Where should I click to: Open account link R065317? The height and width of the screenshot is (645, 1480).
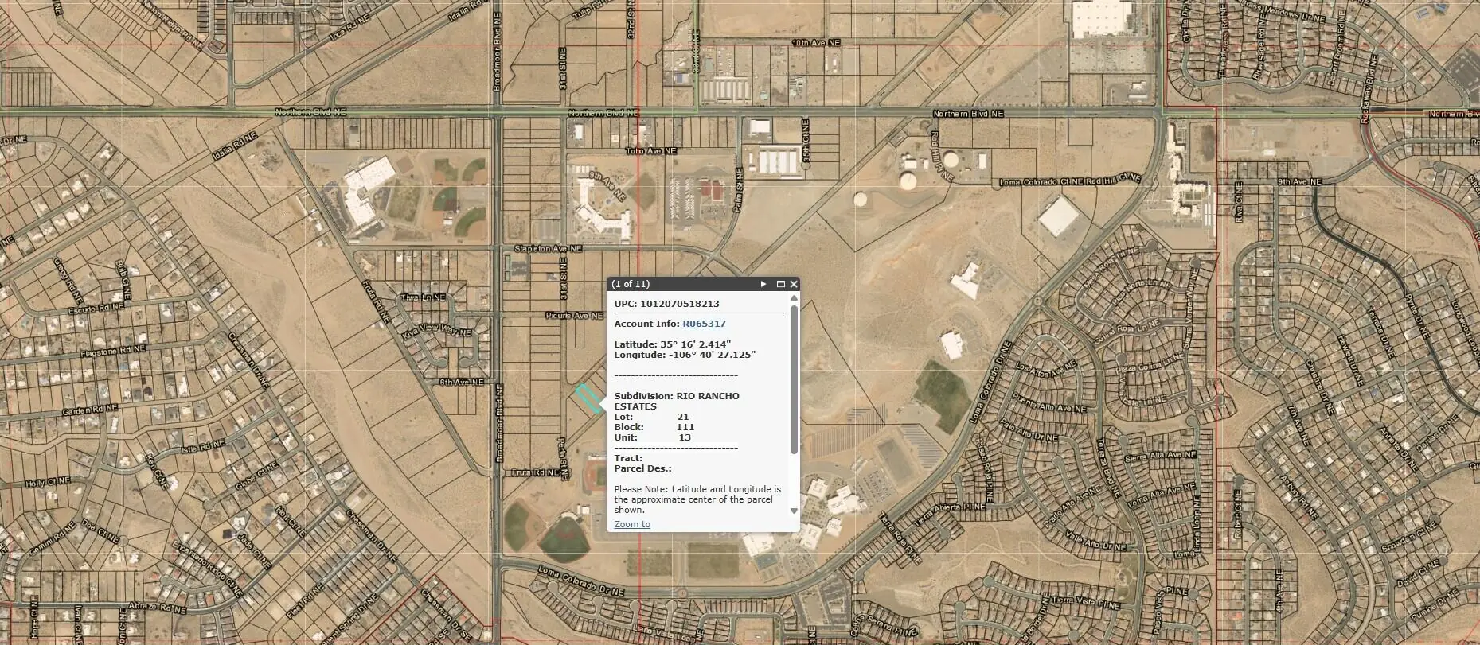click(x=704, y=324)
